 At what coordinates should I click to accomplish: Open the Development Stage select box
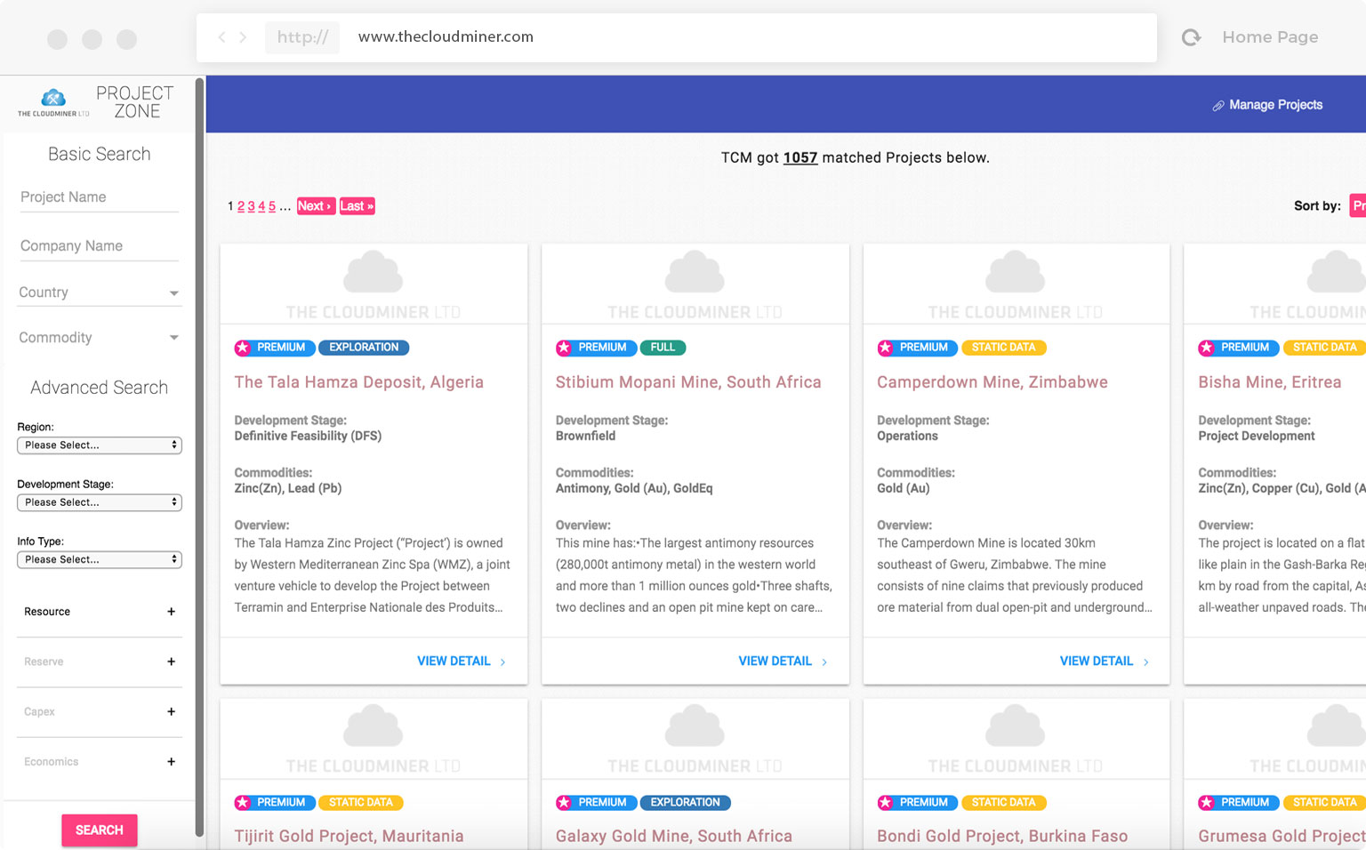(x=100, y=502)
